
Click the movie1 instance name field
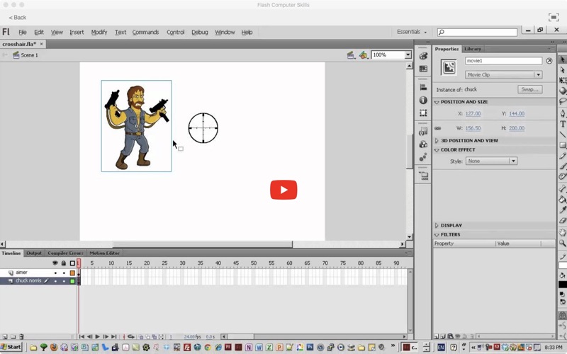tap(503, 61)
